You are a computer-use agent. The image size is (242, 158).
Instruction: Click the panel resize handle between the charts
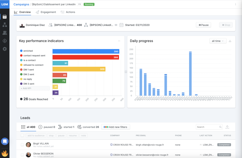[126, 72]
